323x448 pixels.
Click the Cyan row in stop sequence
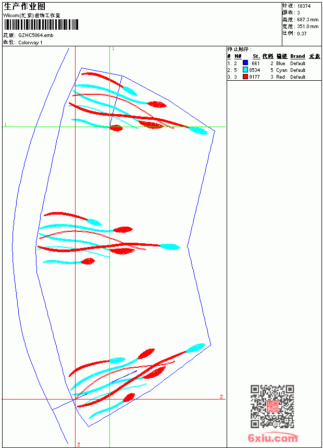[x=266, y=70]
